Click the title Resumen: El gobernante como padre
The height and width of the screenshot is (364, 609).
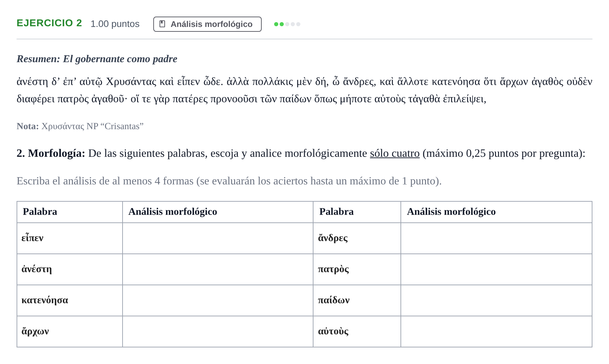[97, 59]
